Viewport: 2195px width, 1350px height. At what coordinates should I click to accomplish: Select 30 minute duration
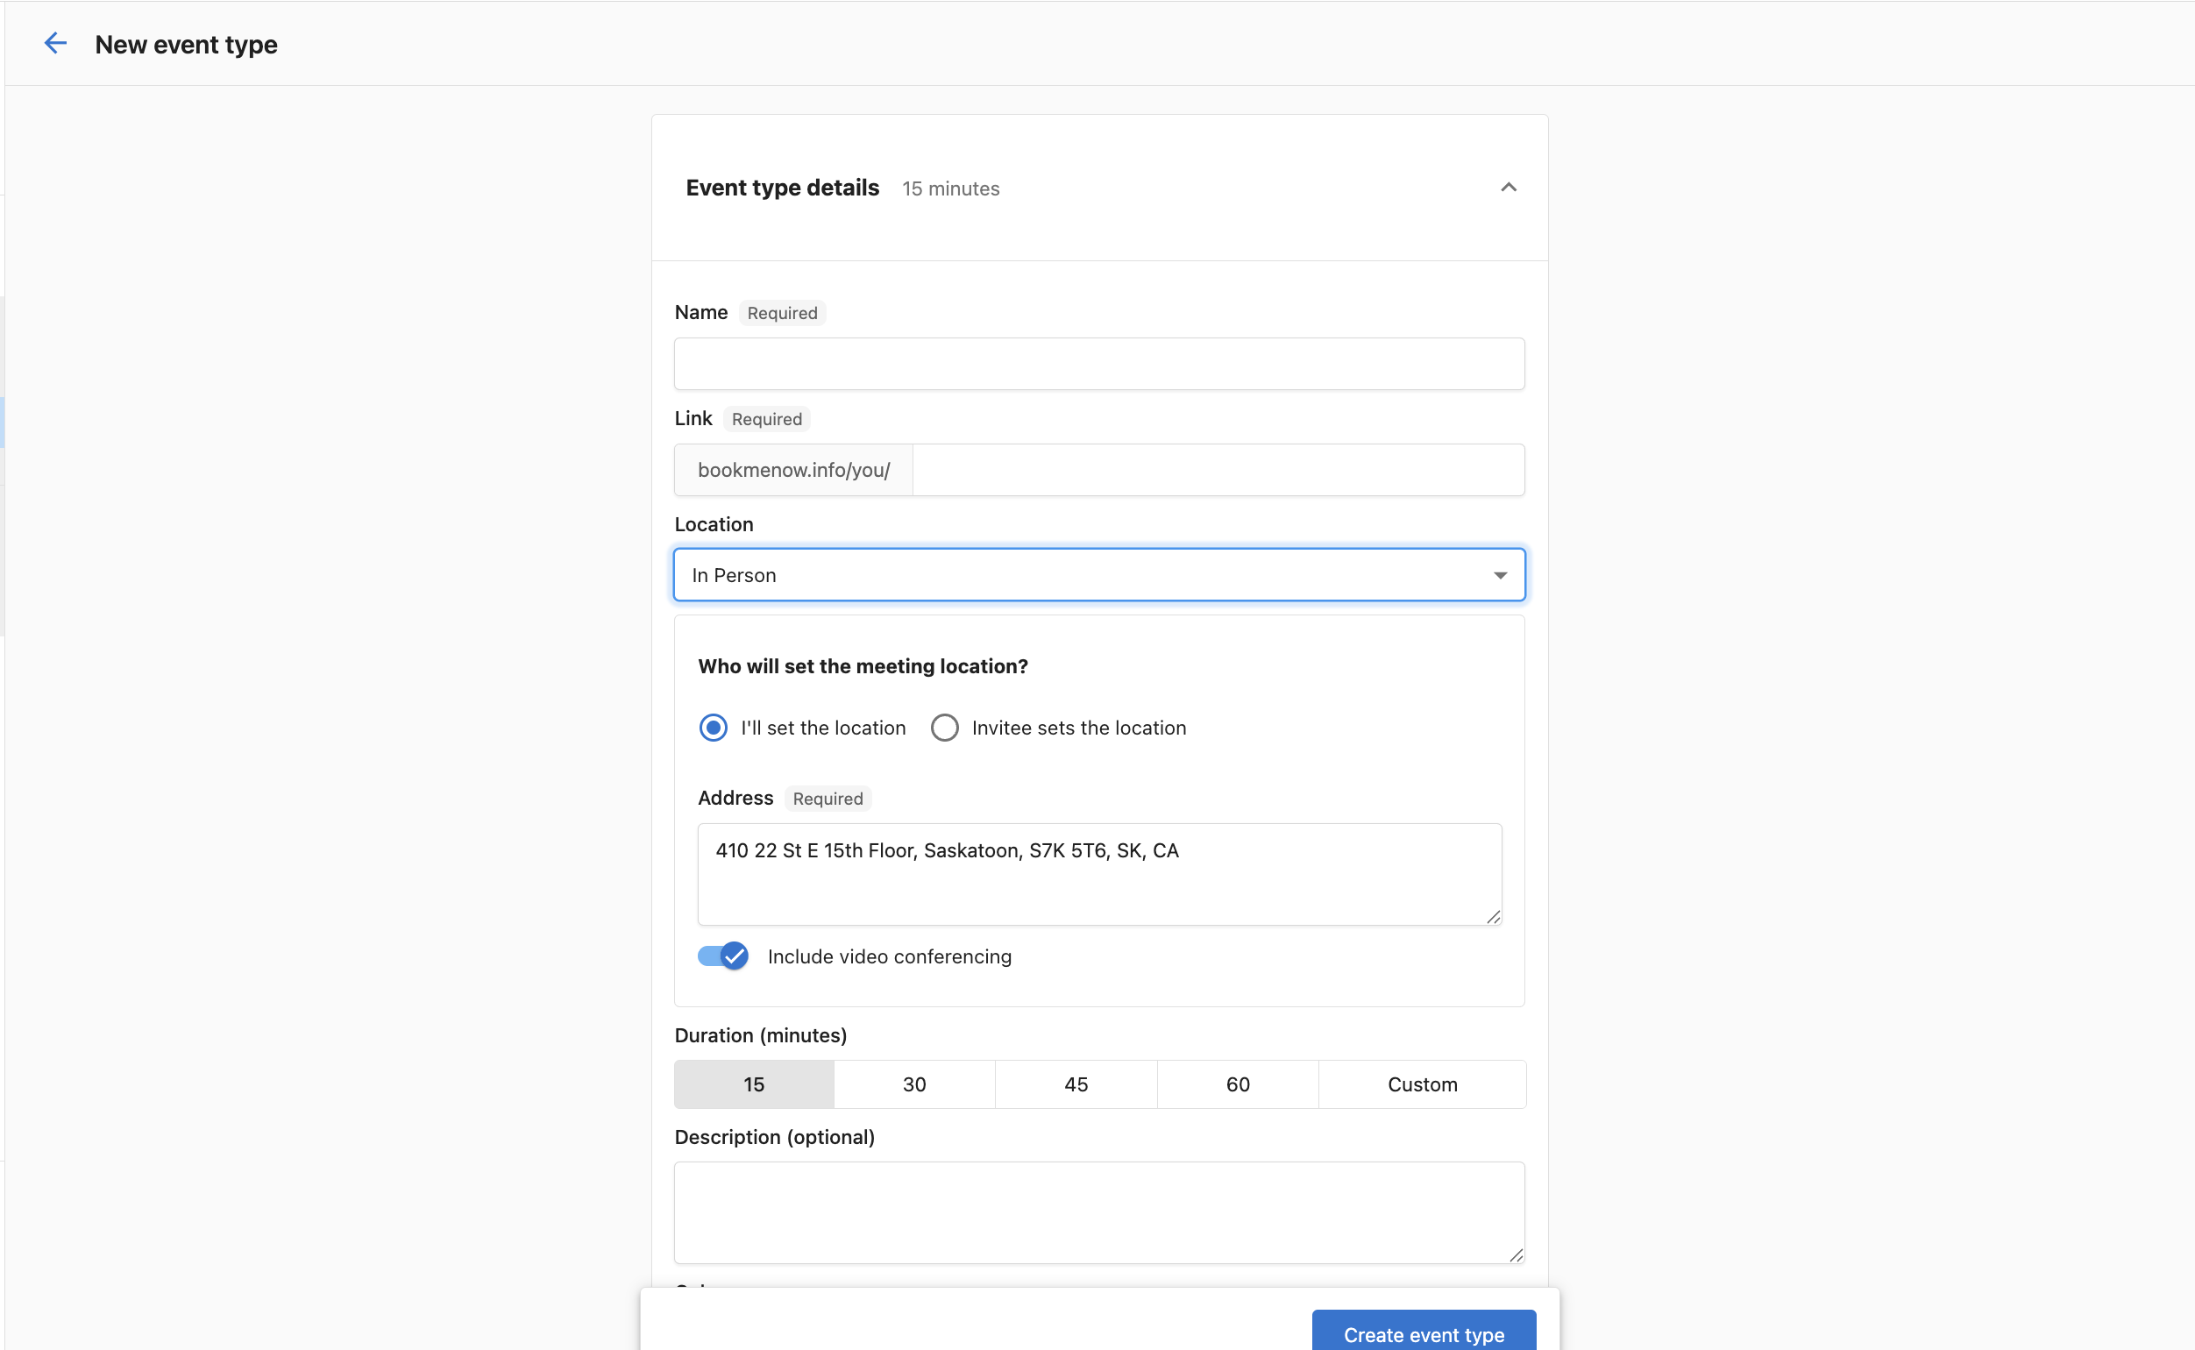pyautogui.click(x=914, y=1085)
